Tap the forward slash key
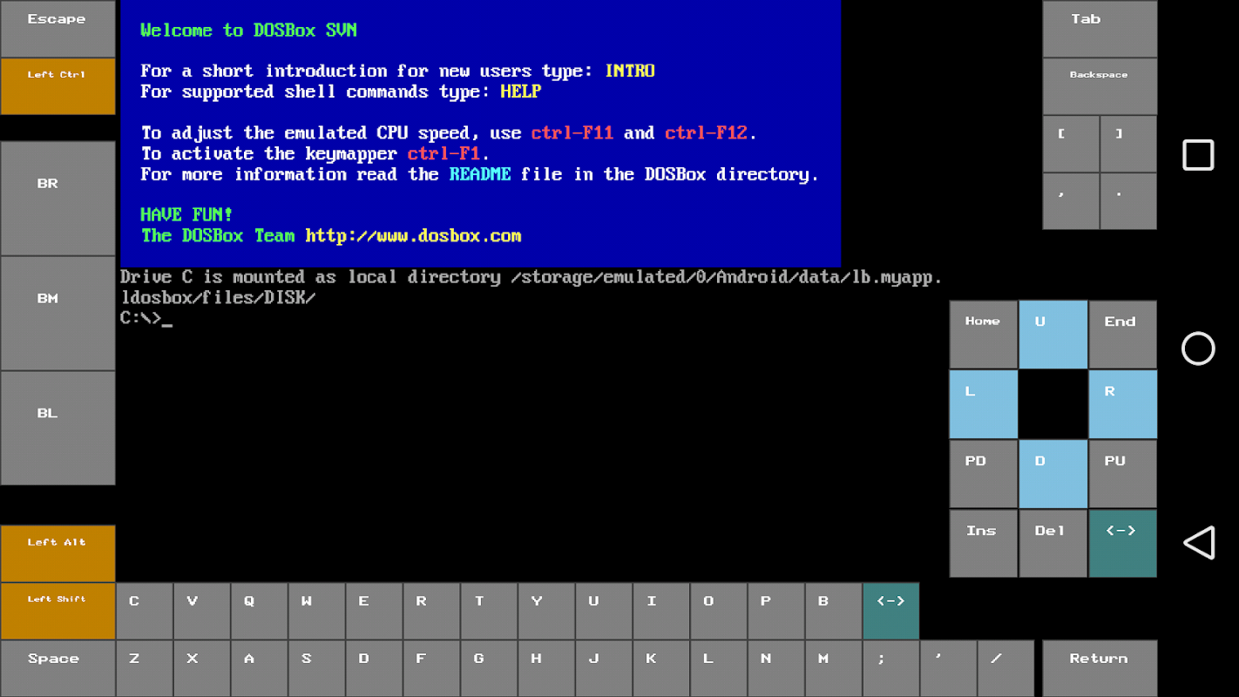 point(1006,668)
